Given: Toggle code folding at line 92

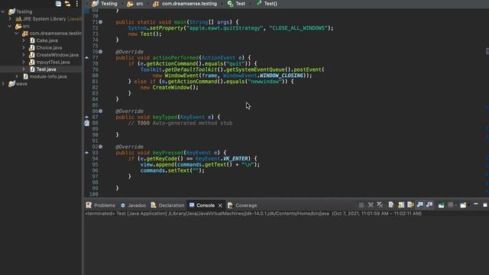Looking at the screenshot, I should tap(100, 147).
